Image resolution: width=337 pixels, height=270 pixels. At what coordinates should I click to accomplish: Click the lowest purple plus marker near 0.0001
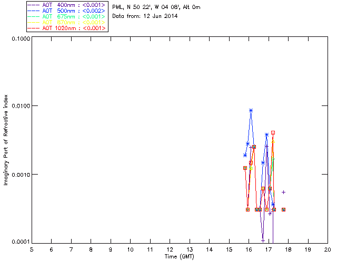pos(263,240)
